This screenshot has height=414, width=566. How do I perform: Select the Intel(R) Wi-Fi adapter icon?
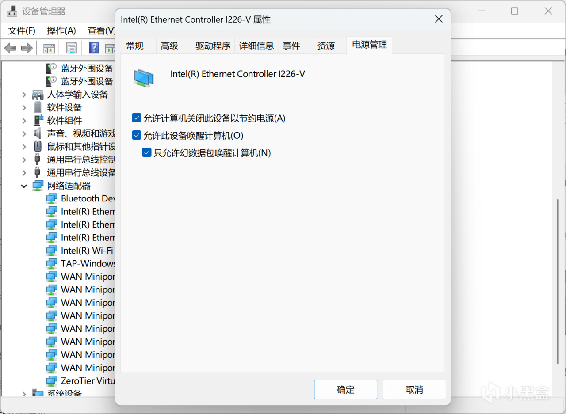[x=52, y=251]
